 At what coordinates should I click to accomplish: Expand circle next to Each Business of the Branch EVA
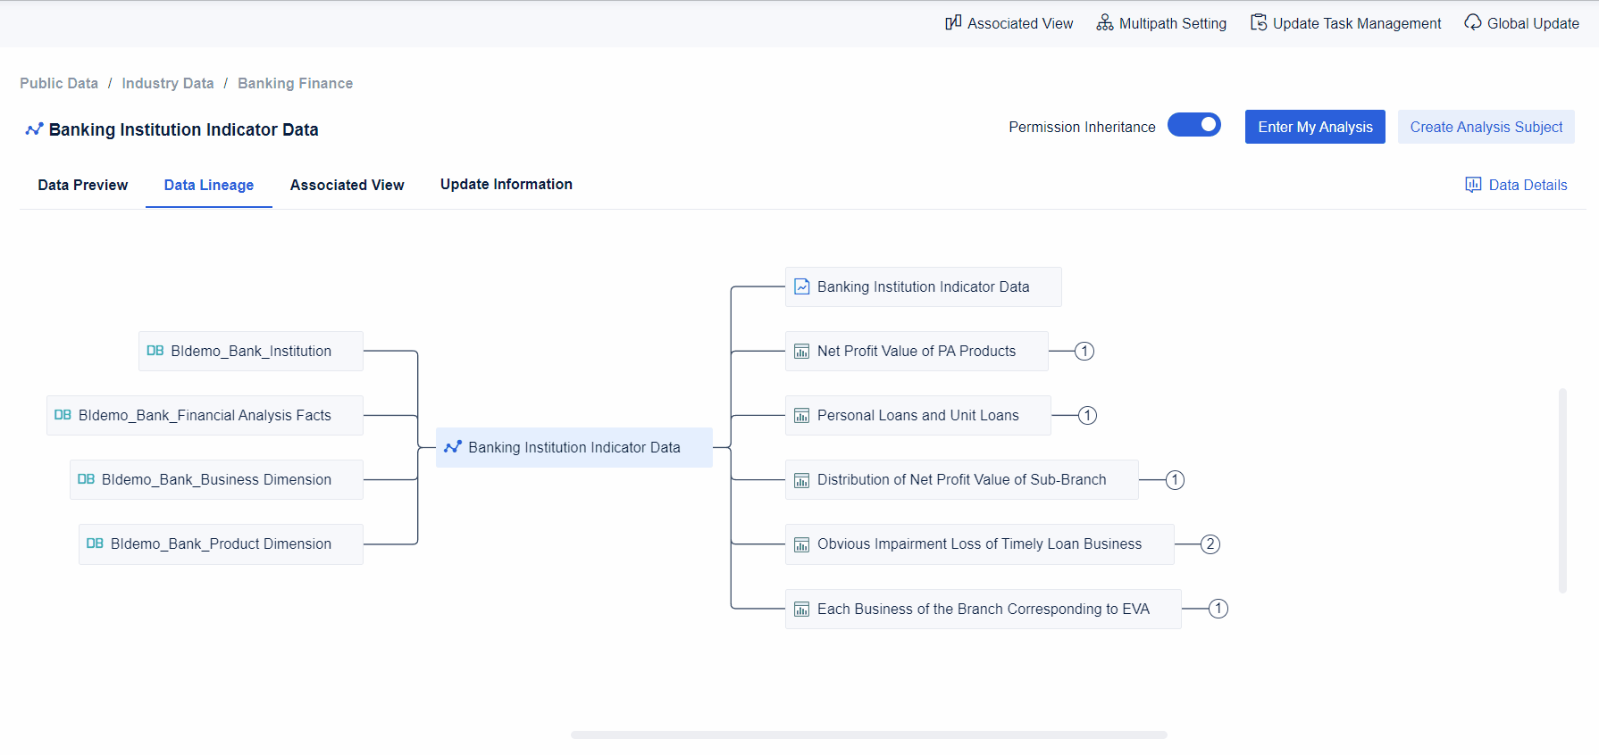coord(1218,609)
